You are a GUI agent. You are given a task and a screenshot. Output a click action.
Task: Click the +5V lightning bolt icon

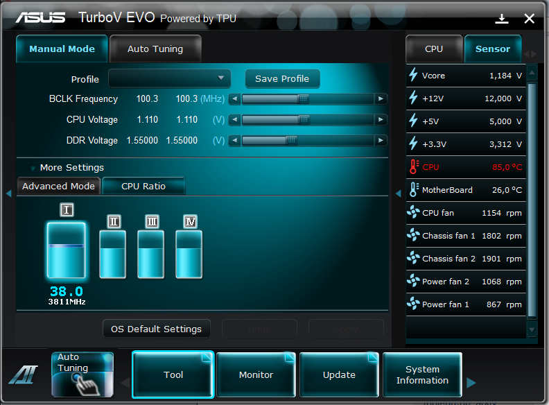click(x=414, y=120)
